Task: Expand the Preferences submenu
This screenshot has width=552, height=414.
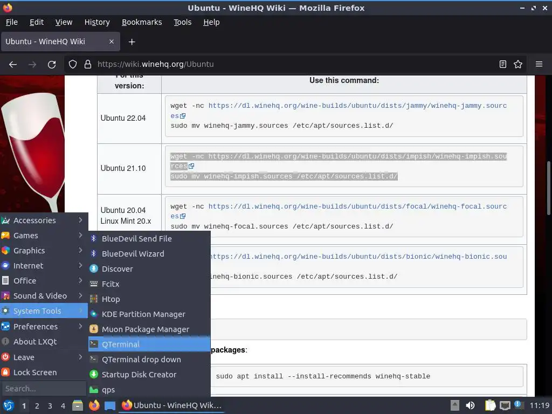Action: (44, 327)
